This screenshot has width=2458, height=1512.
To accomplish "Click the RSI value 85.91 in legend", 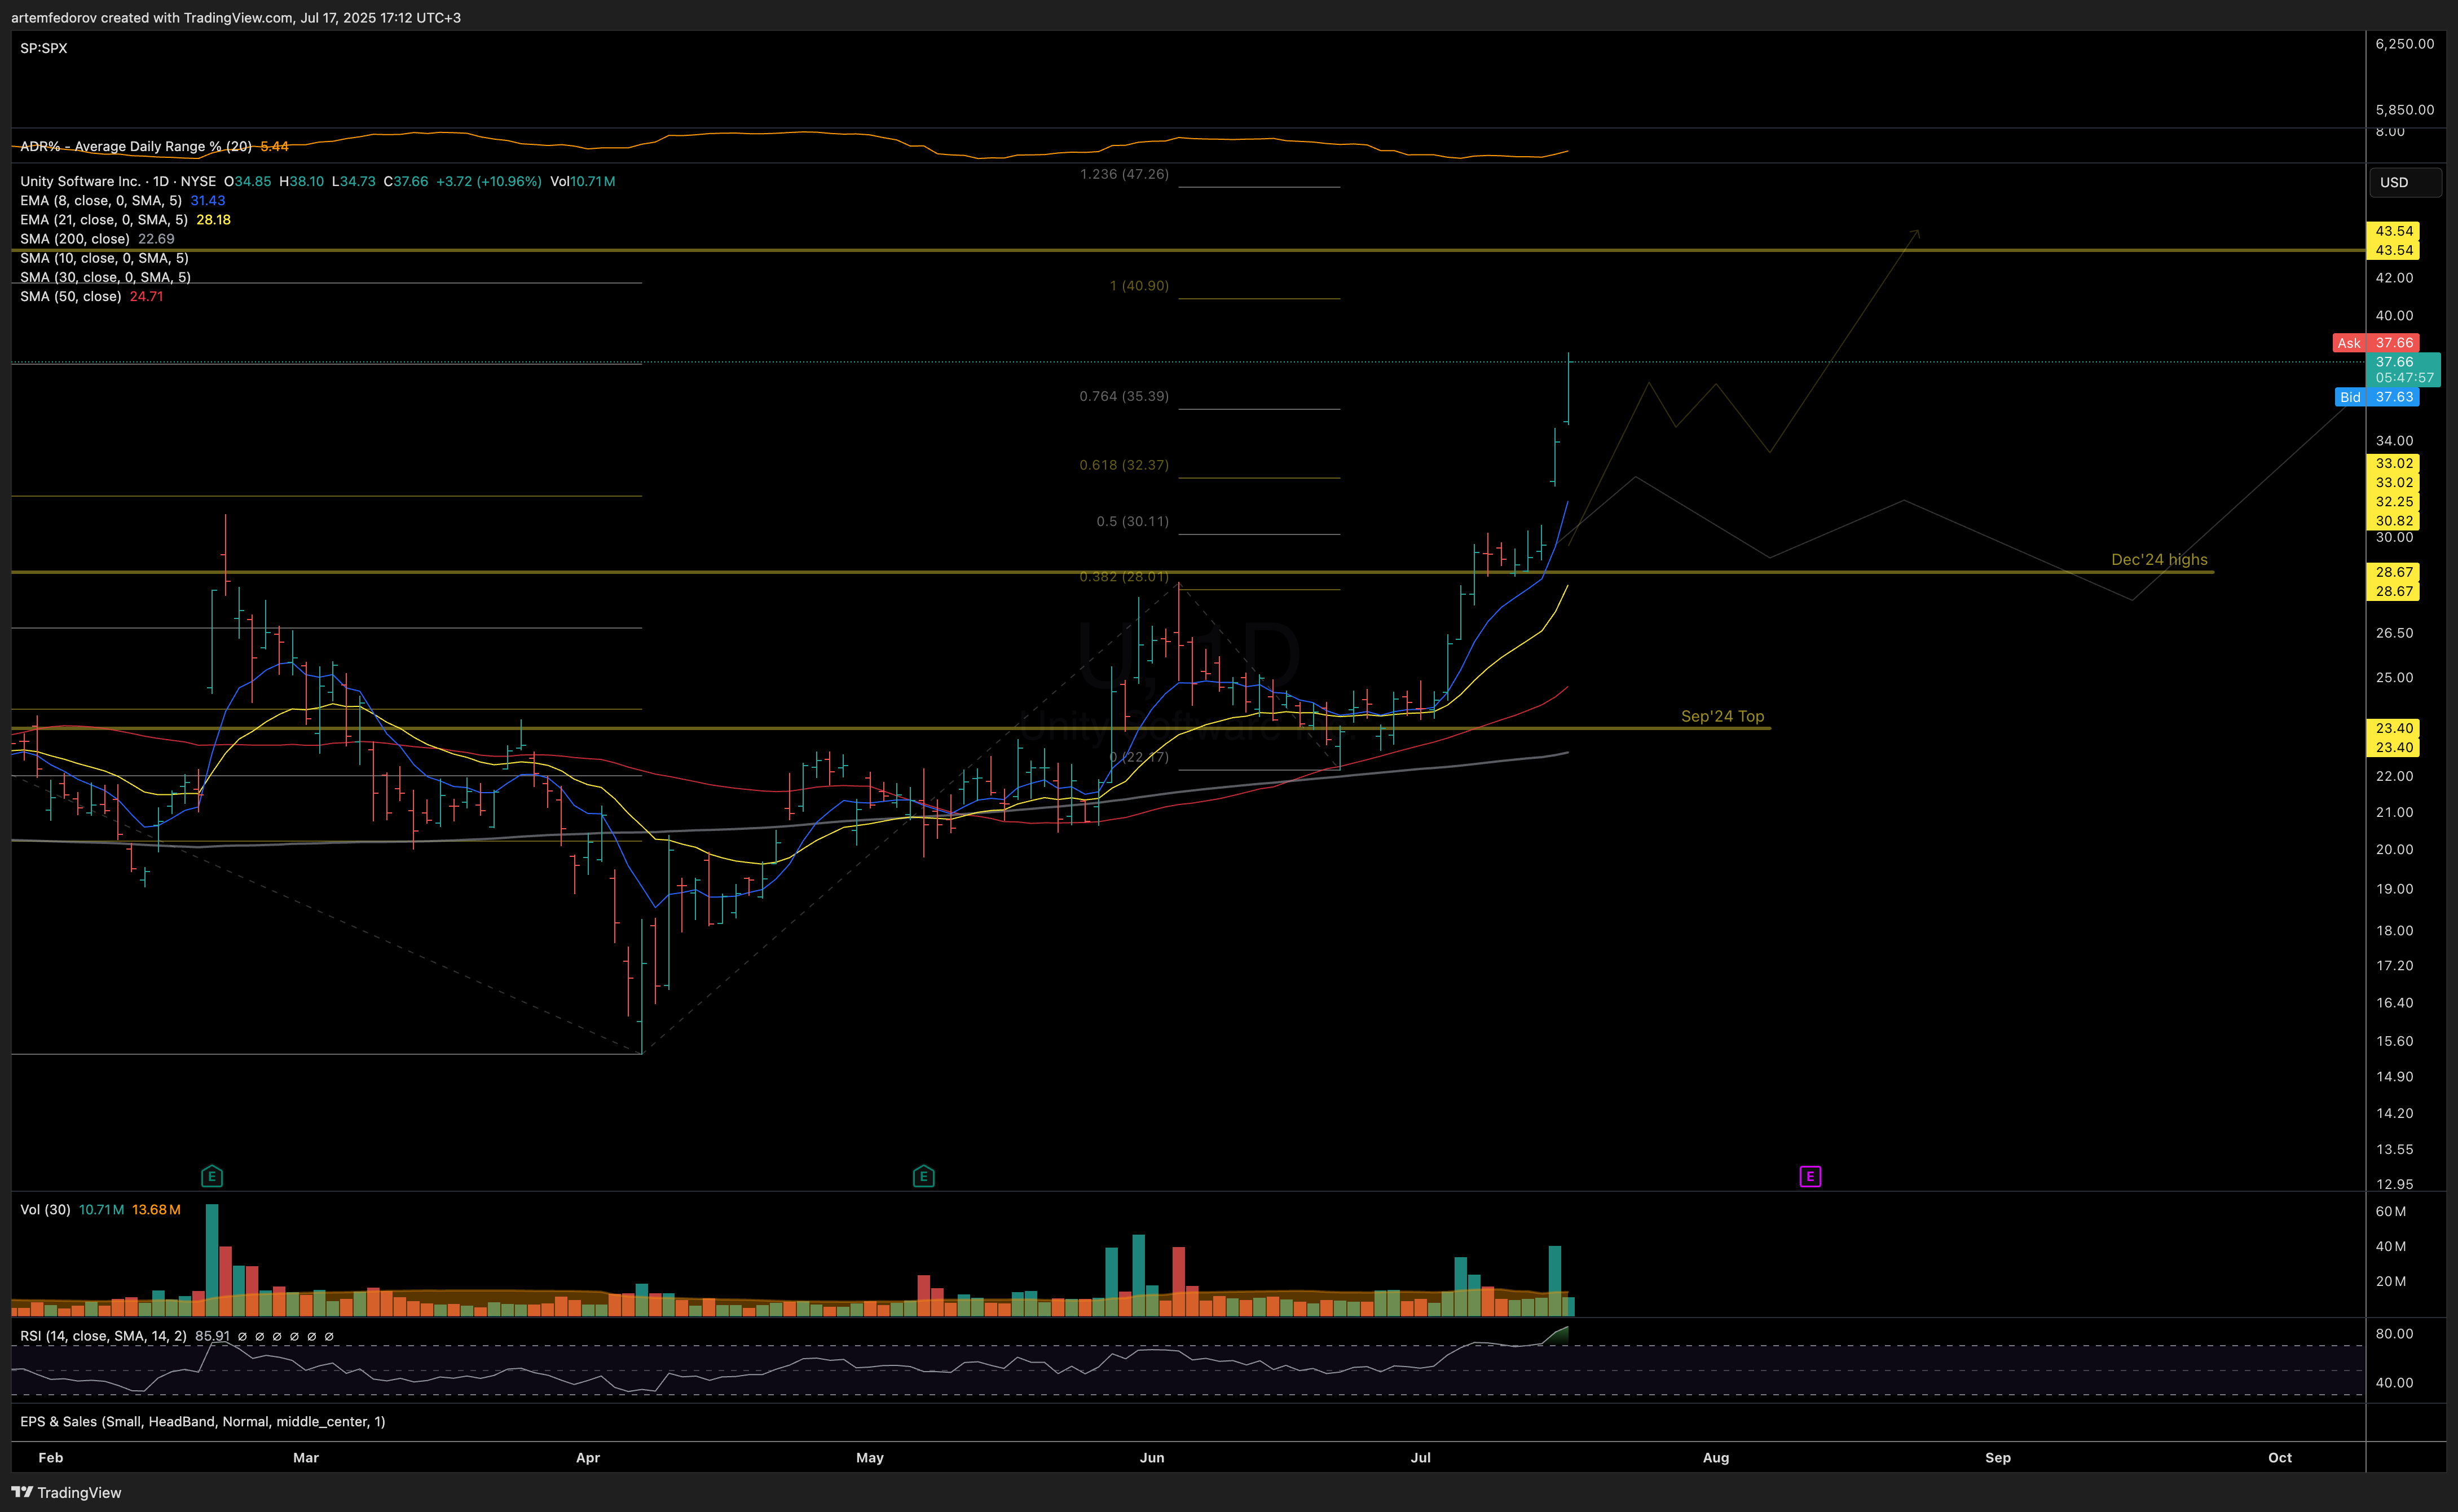I will 212,1335.
